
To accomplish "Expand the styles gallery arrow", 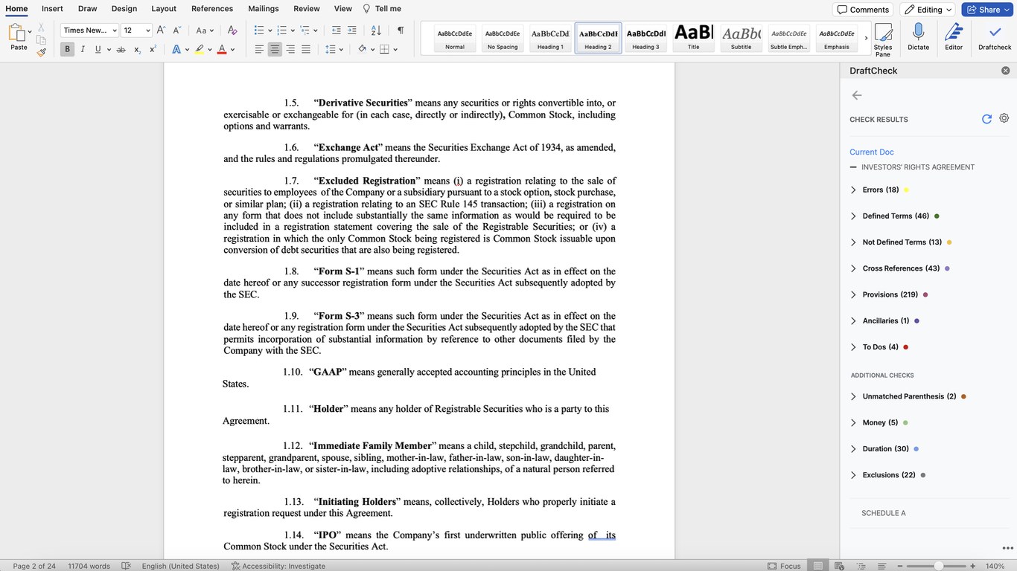I will (866, 38).
